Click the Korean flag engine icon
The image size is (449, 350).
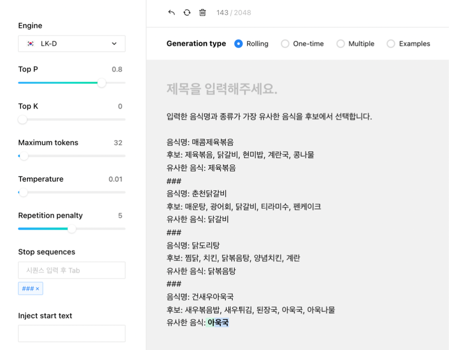pos(31,44)
